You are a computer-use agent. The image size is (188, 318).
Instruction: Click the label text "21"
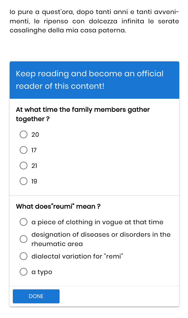pyautogui.click(x=34, y=166)
